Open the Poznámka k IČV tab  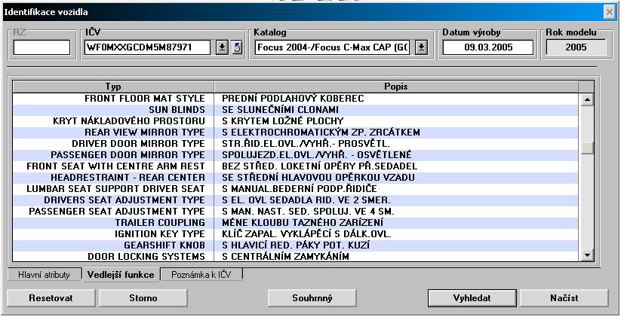201,274
